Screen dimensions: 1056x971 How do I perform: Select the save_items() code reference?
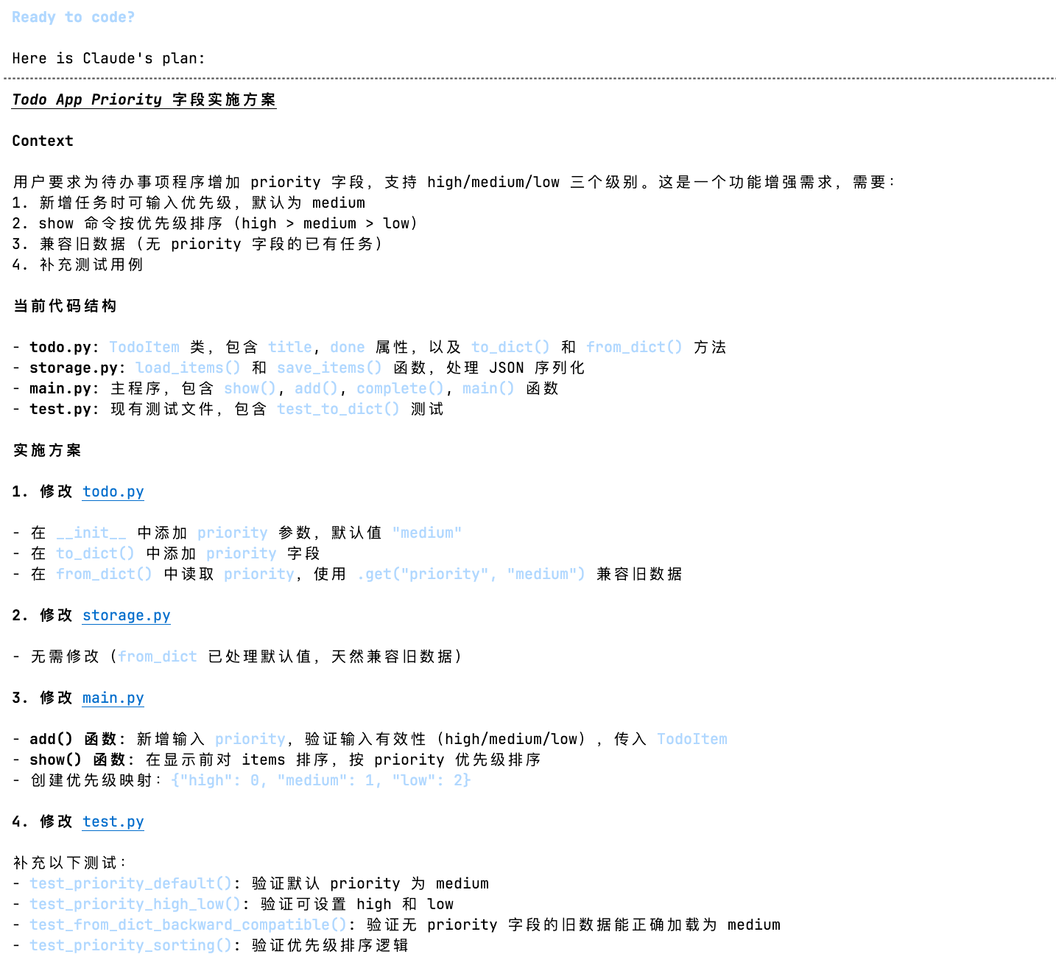pos(329,368)
